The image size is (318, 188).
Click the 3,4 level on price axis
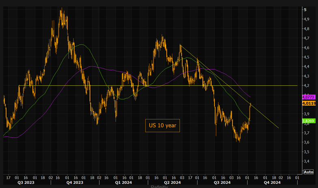[307, 161]
